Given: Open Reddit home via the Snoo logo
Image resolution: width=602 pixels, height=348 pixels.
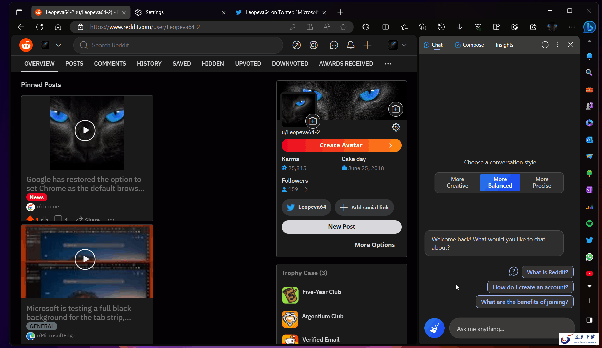Looking at the screenshot, I should (x=26, y=45).
